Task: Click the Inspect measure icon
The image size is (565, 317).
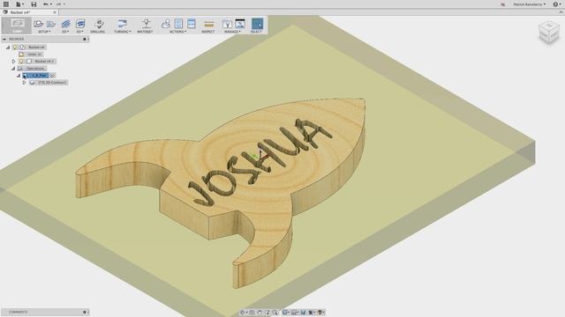Action: click(208, 24)
